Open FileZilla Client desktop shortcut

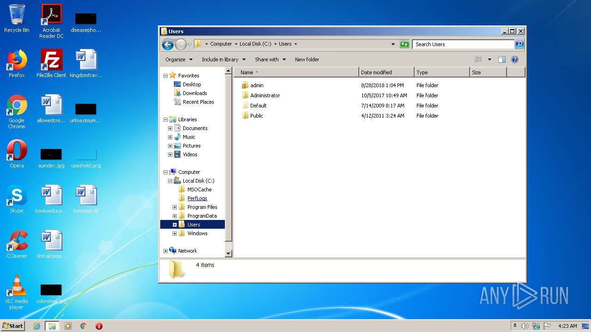(x=51, y=64)
